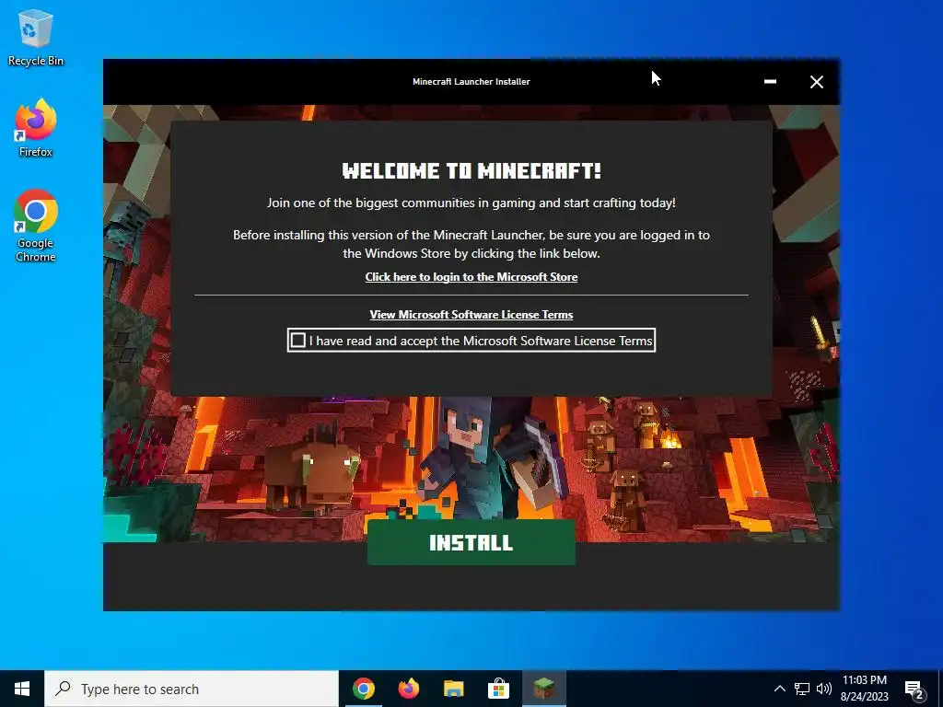Minimize the Minecraft Launcher Installer window
943x707 pixels.
[x=770, y=82]
